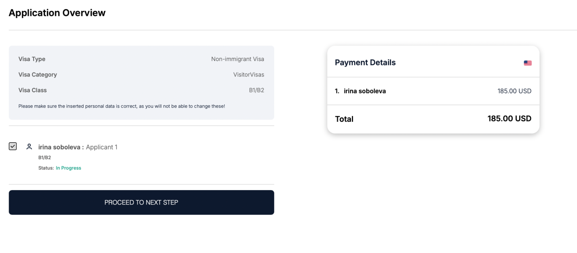Click the B1/B2 Visa Class value
Image resolution: width=577 pixels, height=253 pixels.
(x=256, y=90)
